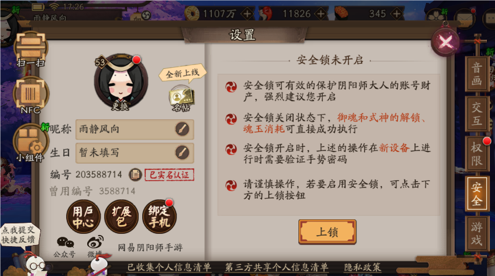Copy the ID number 203588714
Image resolution: width=495 pixels, height=276 pixels.
[x=135, y=174]
